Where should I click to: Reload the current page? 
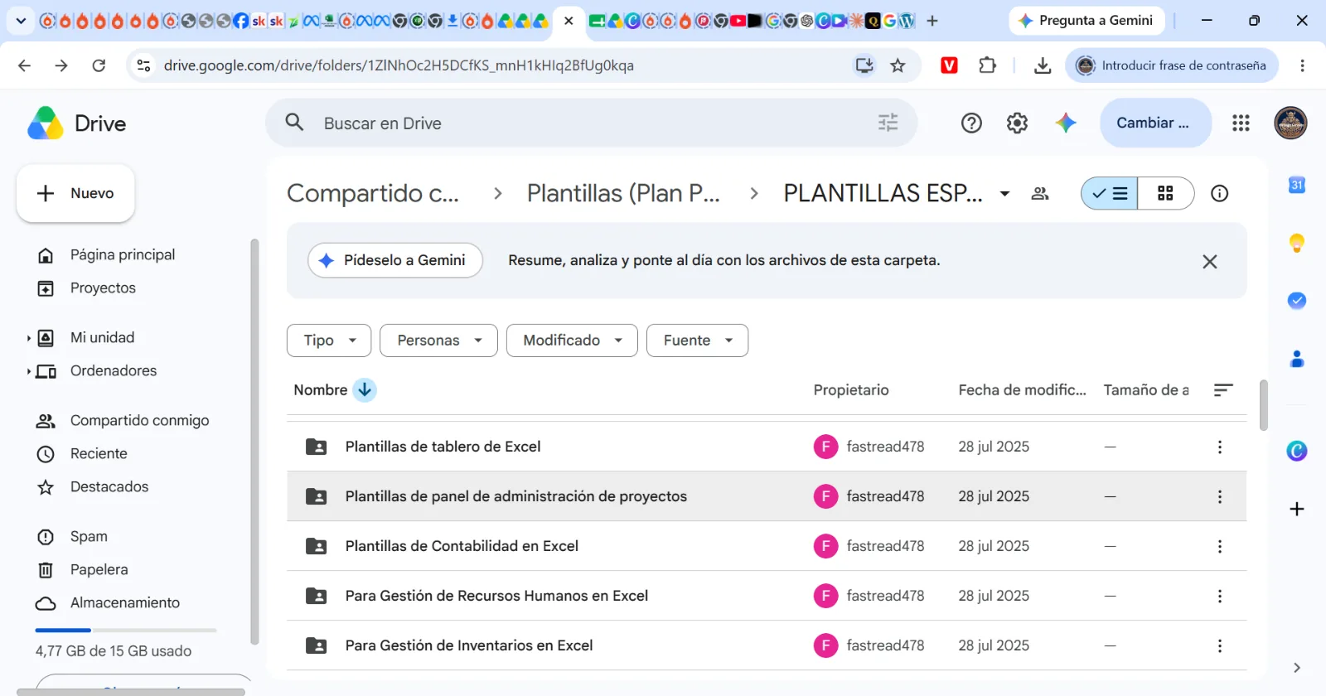click(x=99, y=65)
